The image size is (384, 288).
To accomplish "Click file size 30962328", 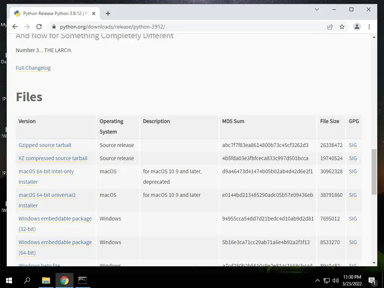I will point(331,171).
